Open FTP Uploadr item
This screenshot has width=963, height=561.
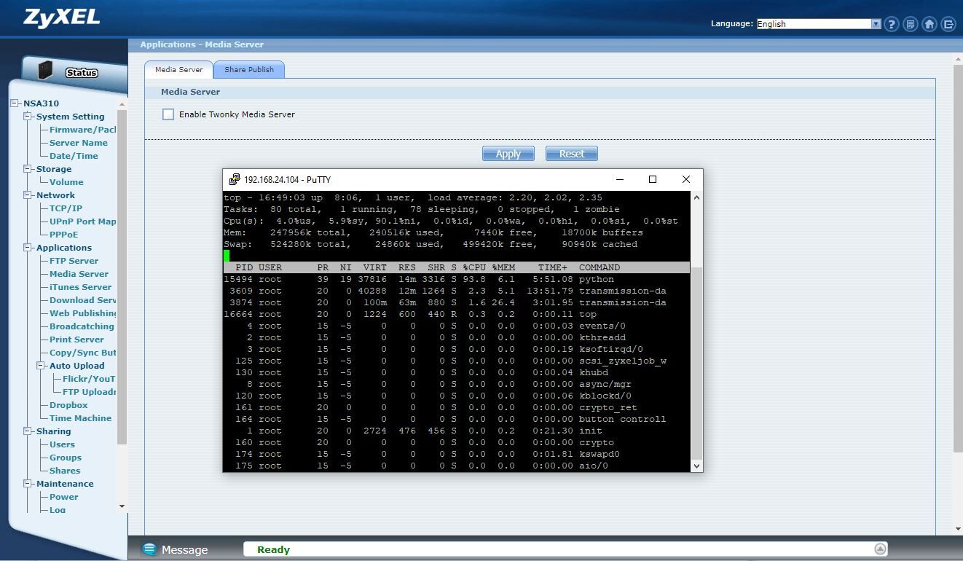pos(89,392)
